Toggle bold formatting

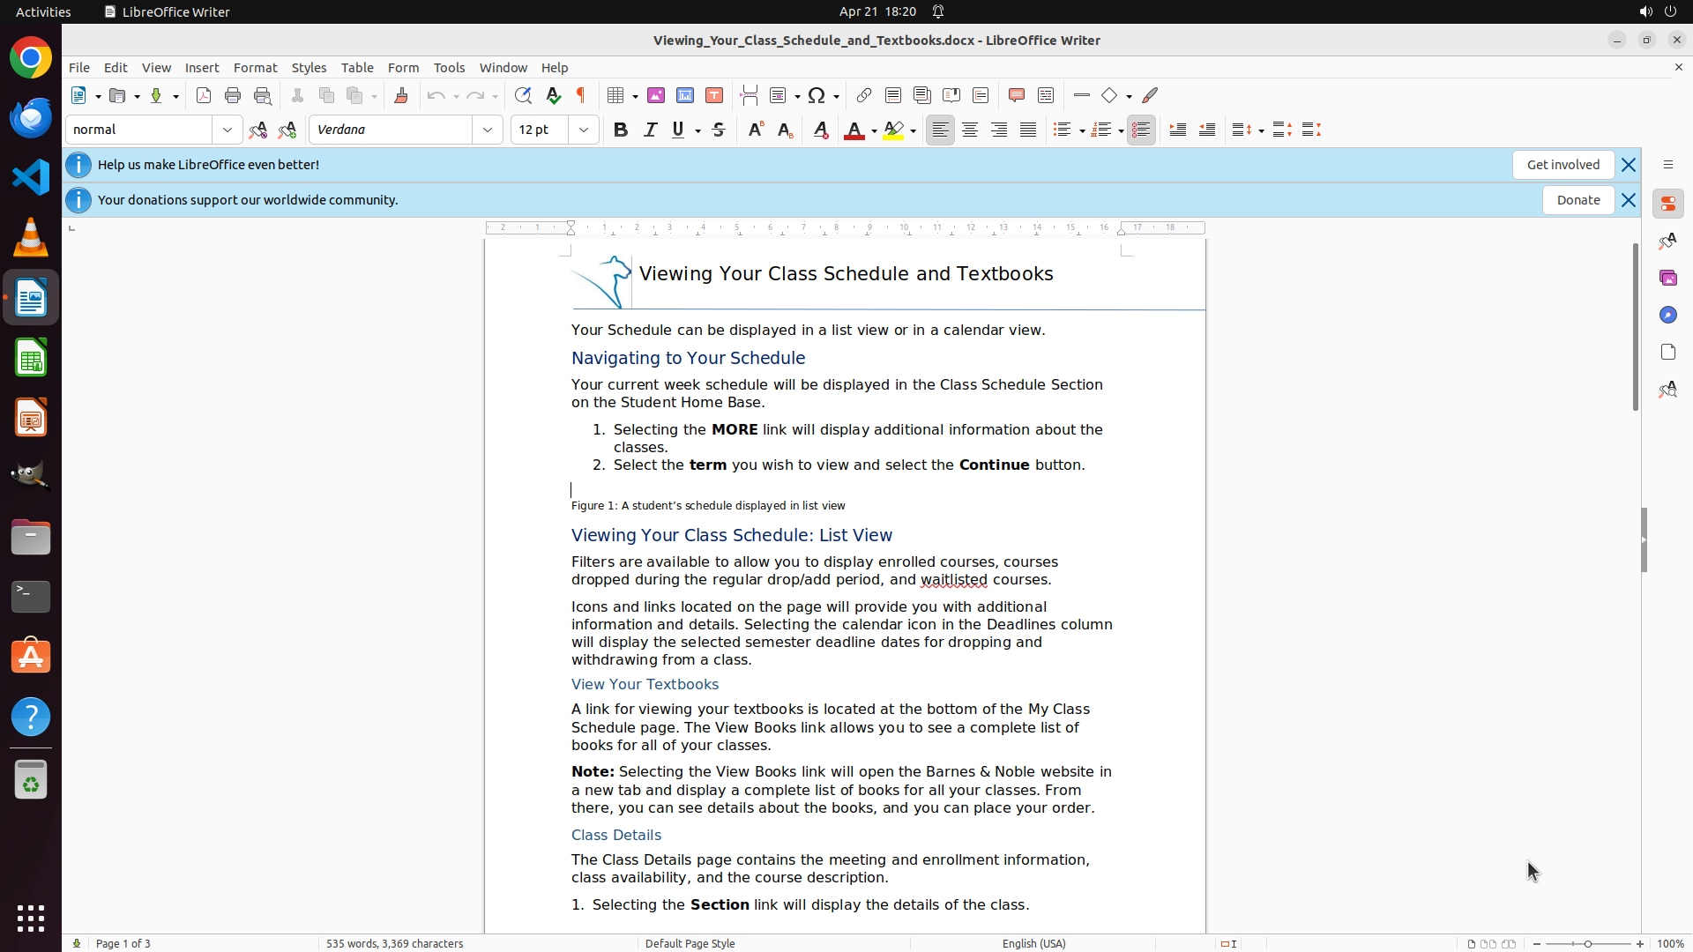[x=621, y=130]
